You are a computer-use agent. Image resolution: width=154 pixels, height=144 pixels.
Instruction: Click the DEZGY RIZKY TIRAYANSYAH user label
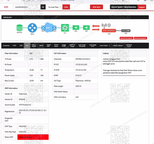click(124, 7)
